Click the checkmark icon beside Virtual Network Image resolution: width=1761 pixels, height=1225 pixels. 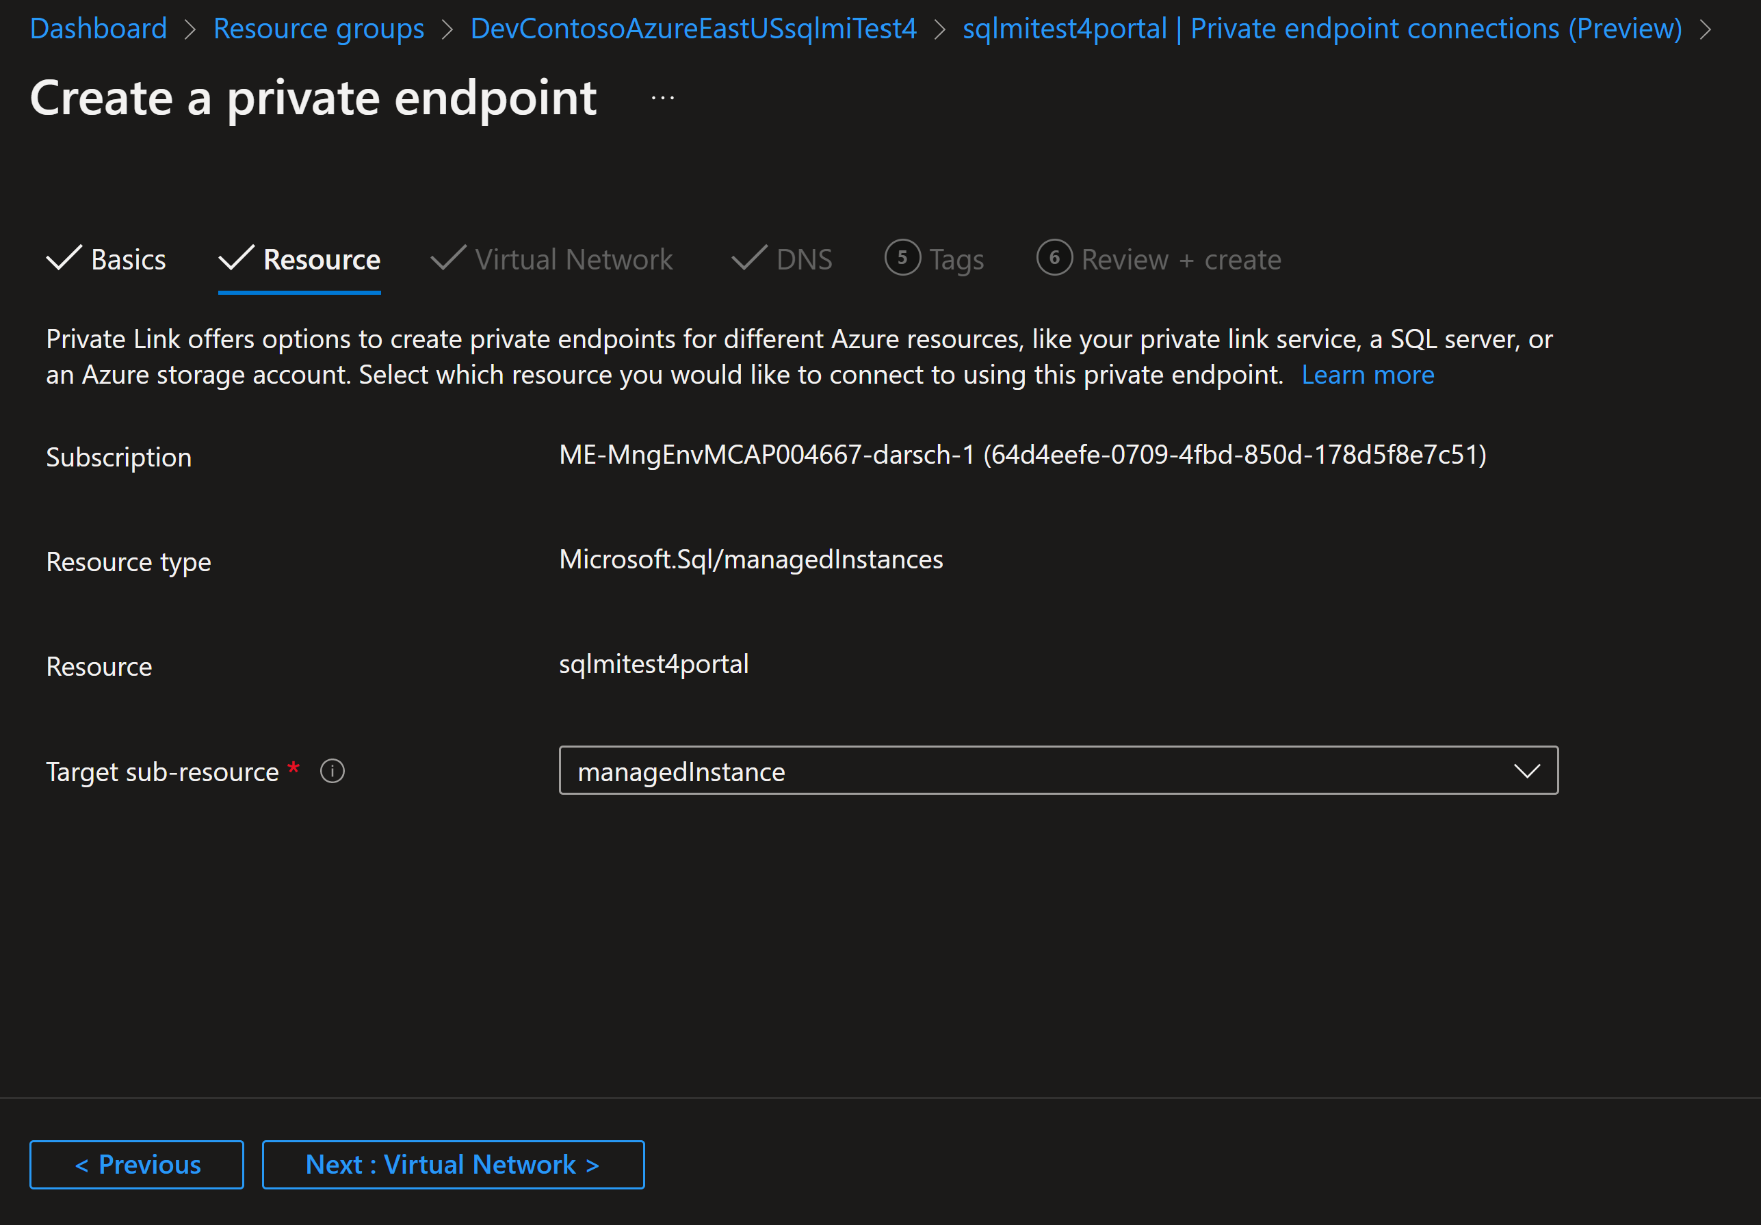[x=448, y=259]
